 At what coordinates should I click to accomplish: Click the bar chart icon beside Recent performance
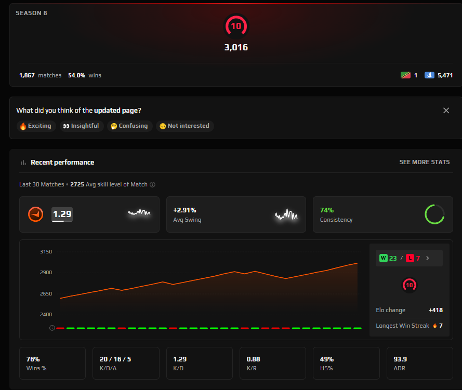point(23,163)
